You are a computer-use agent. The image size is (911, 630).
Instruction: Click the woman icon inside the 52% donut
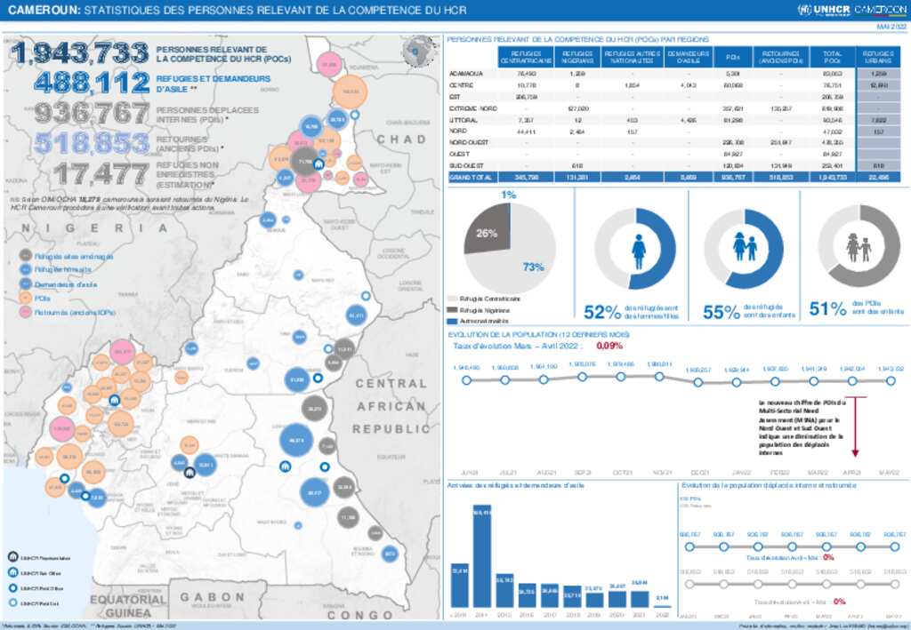639,251
